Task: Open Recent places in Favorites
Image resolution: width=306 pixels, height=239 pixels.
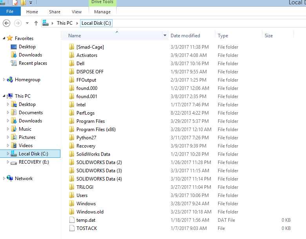Action: click(x=33, y=63)
